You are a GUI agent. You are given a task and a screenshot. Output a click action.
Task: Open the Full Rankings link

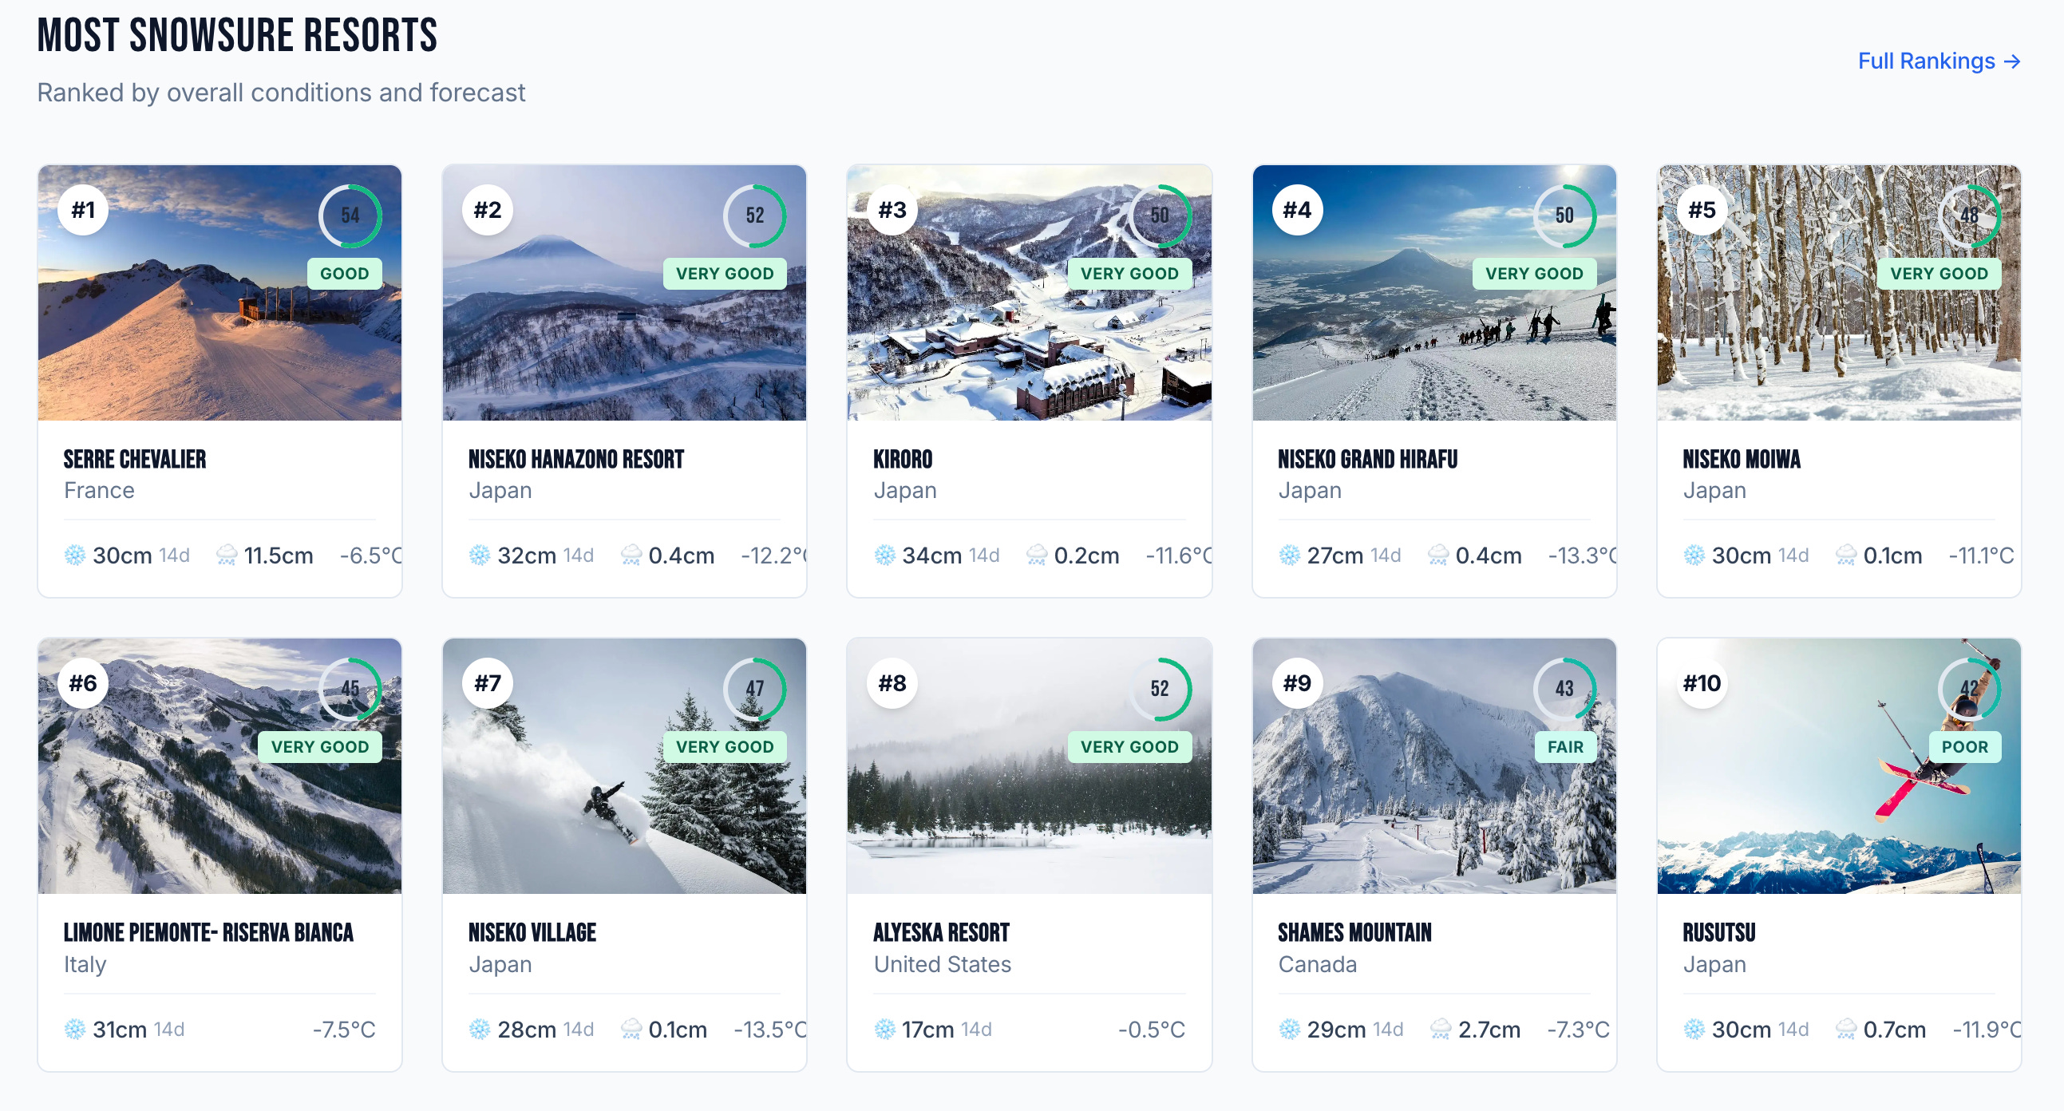pyautogui.click(x=1938, y=61)
